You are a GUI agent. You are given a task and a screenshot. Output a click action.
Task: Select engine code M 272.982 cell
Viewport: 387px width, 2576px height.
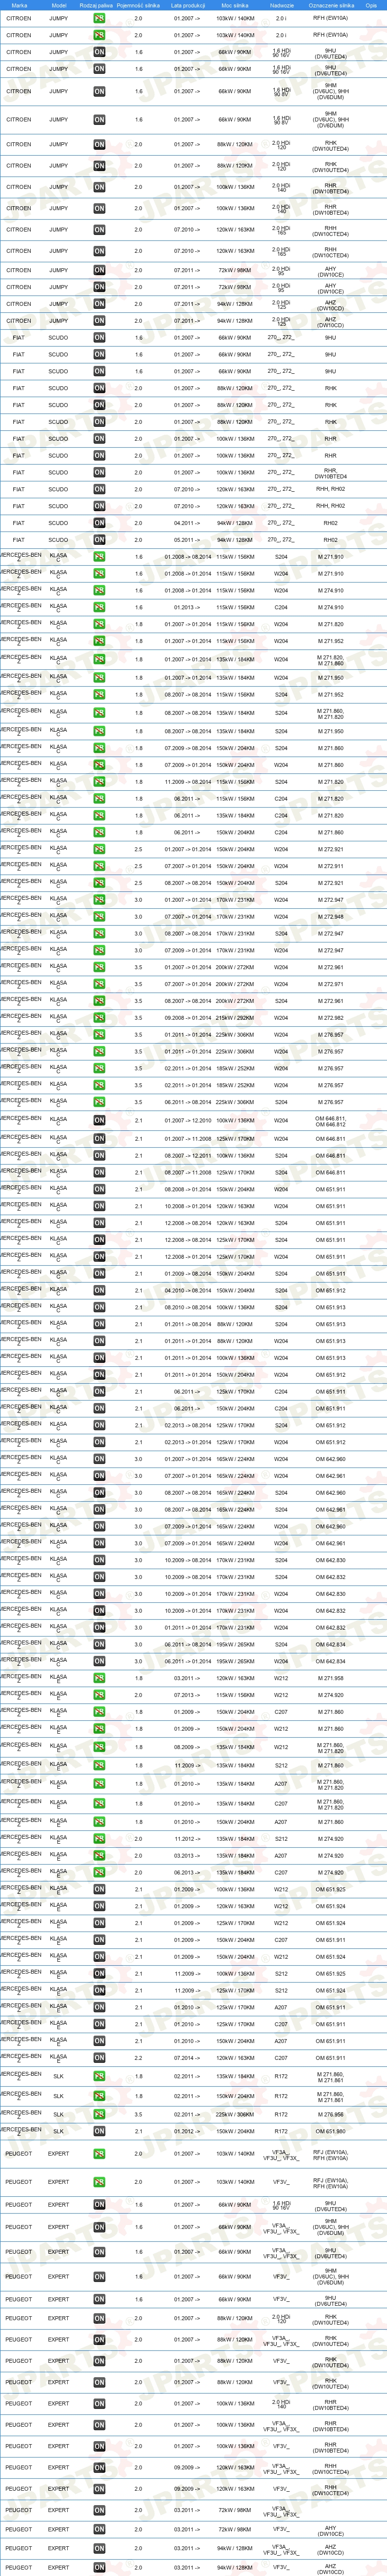pyautogui.click(x=331, y=1018)
